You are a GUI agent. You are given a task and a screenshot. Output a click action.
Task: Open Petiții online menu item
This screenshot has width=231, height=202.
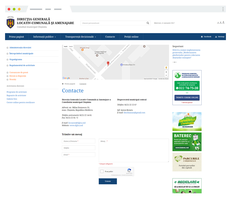(x=131, y=37)
